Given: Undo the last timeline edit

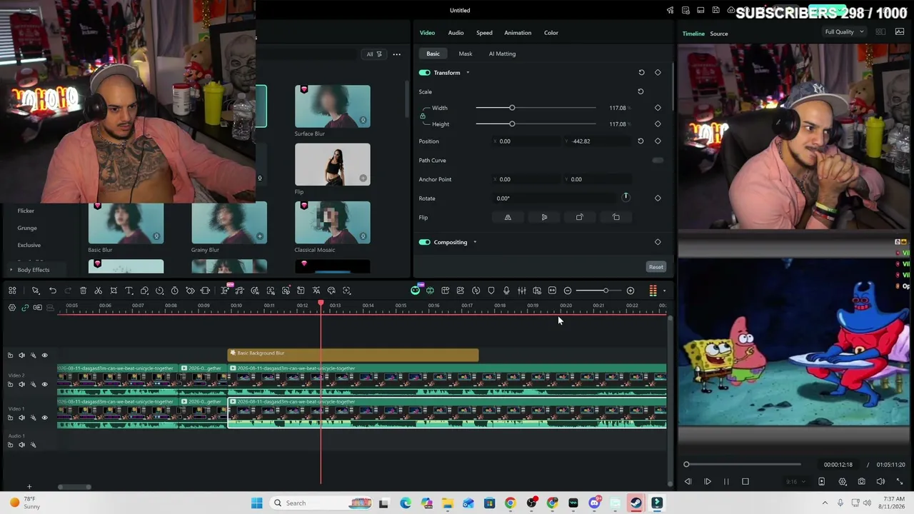Looking at the screenshot, I should (x=53, y=291).
